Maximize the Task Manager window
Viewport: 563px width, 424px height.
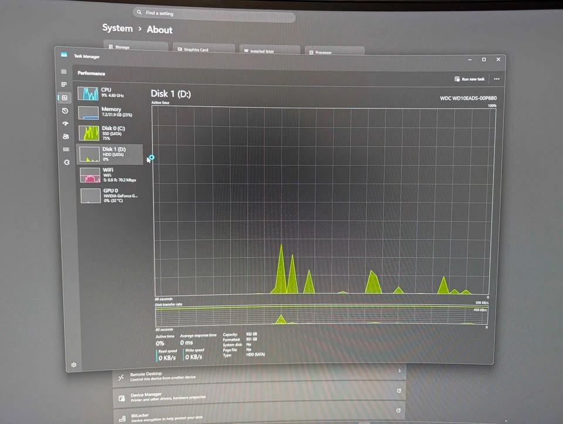pyautogui.click(x=484, y=60)
